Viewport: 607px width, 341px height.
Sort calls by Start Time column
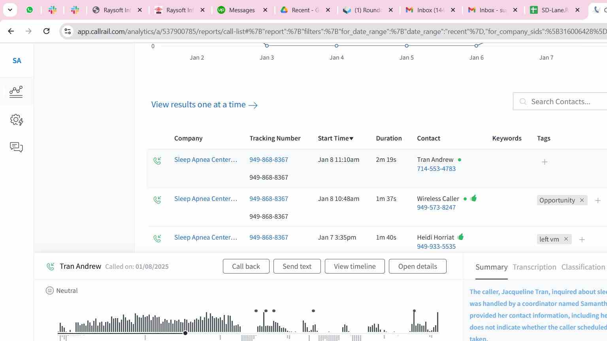(x=336, y=138)
